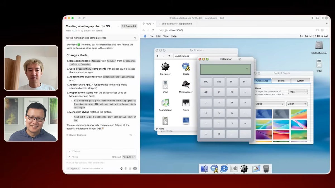Open the Soundboard application icon

pyautogui.click(x=165, y=103)
